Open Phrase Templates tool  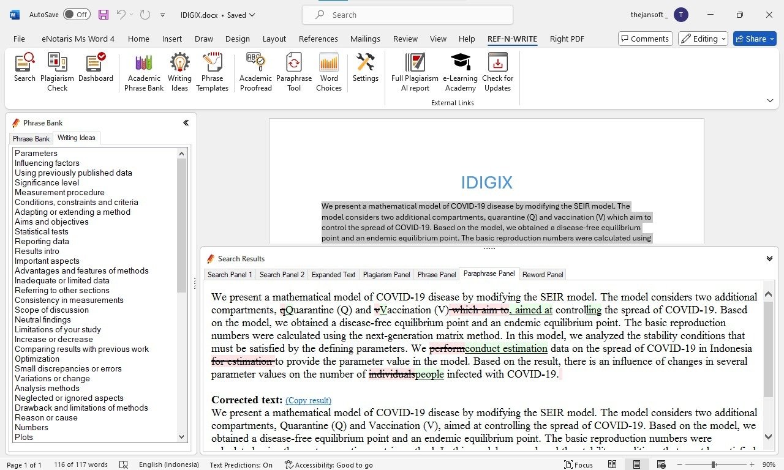click(x=212, y=72)
